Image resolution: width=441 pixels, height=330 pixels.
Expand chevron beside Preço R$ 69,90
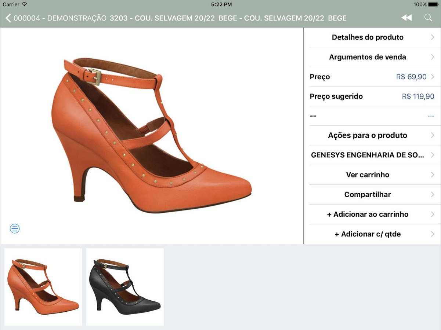click(433, 77)
